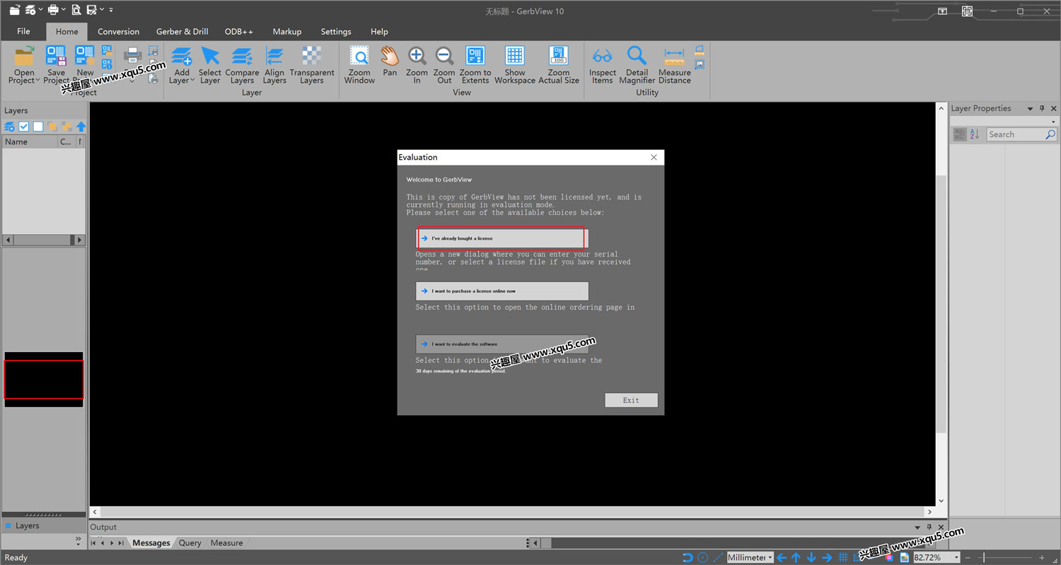This screenshot has width=1061, height=565.
Task: Click Exit in the Evaluation dialog
Action: 631,400
